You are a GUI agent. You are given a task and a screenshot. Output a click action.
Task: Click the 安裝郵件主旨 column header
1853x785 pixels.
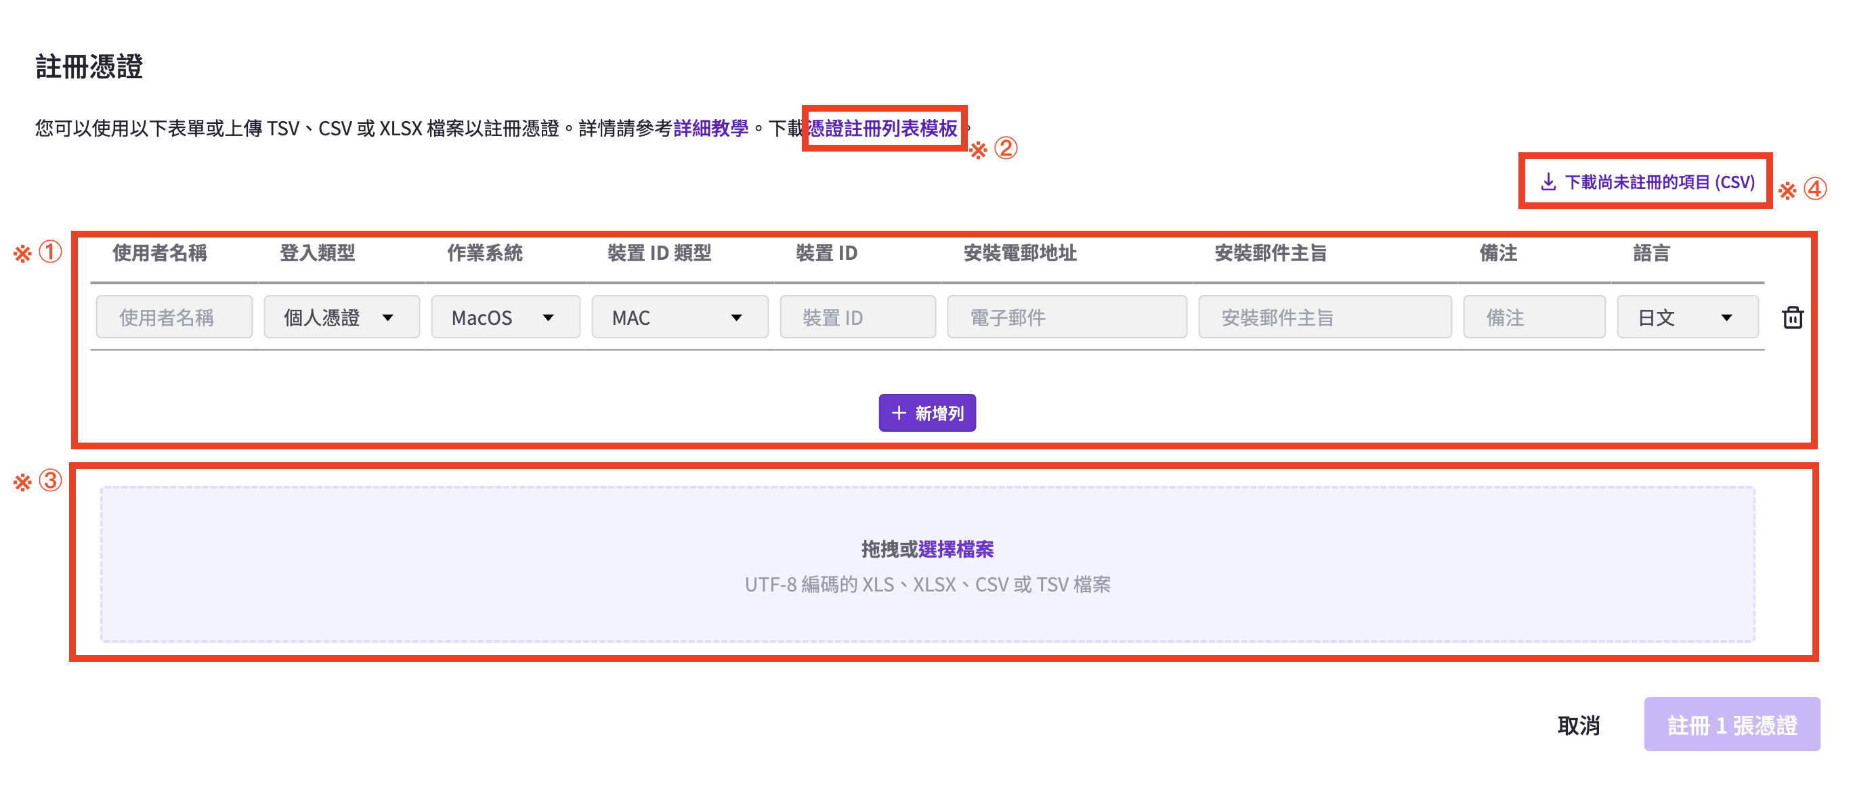(1271, 253)
